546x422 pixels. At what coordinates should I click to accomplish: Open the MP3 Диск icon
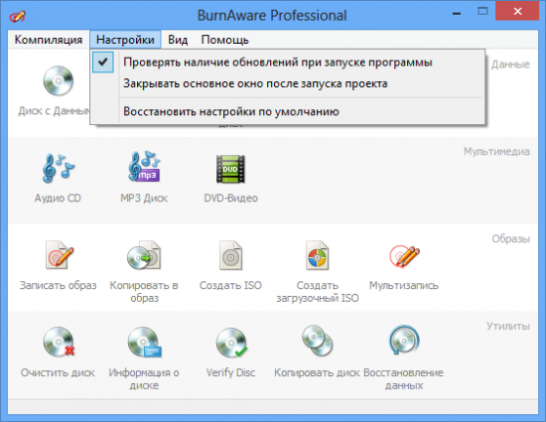coord(144,167)
